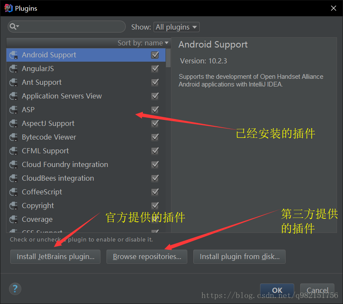This screenshot has width=343, height=304.
Task: Click the CloudBees integration plugin icon
Action: click(14, 178)
